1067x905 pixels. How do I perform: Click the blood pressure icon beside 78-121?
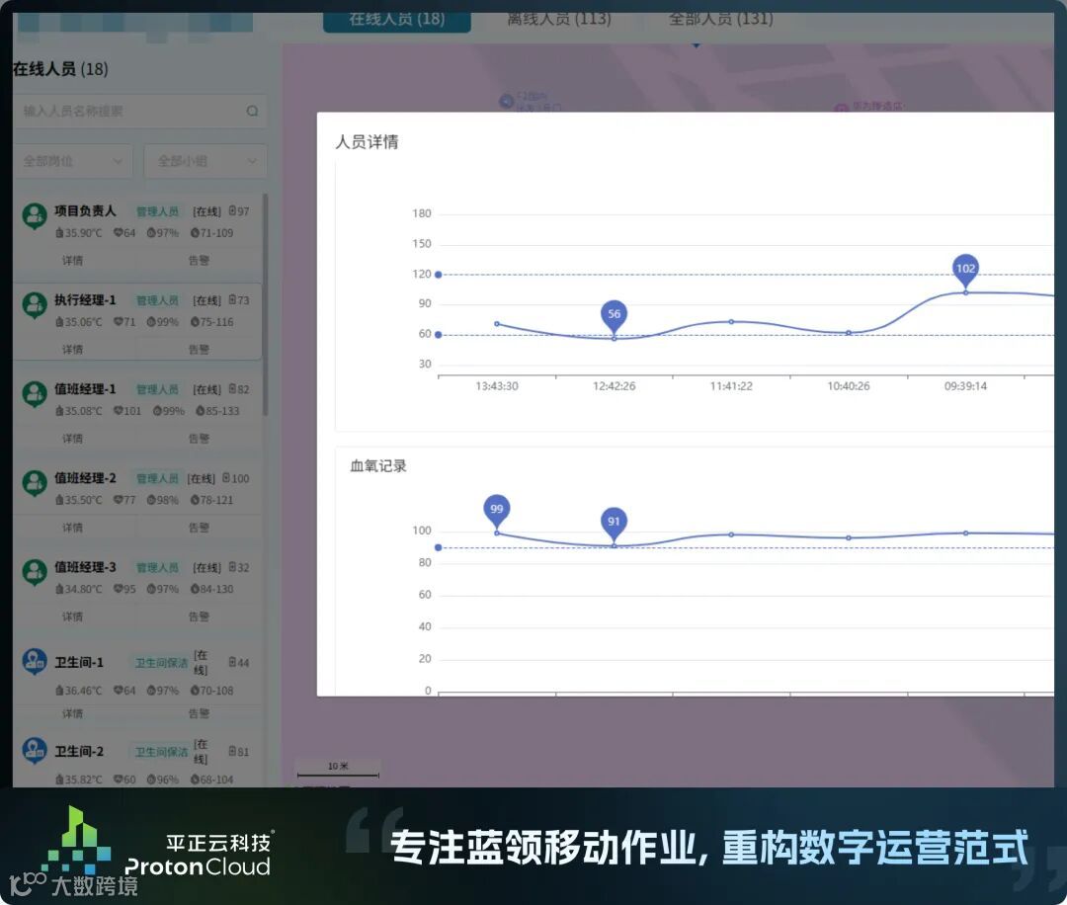(x=195, y=500)
